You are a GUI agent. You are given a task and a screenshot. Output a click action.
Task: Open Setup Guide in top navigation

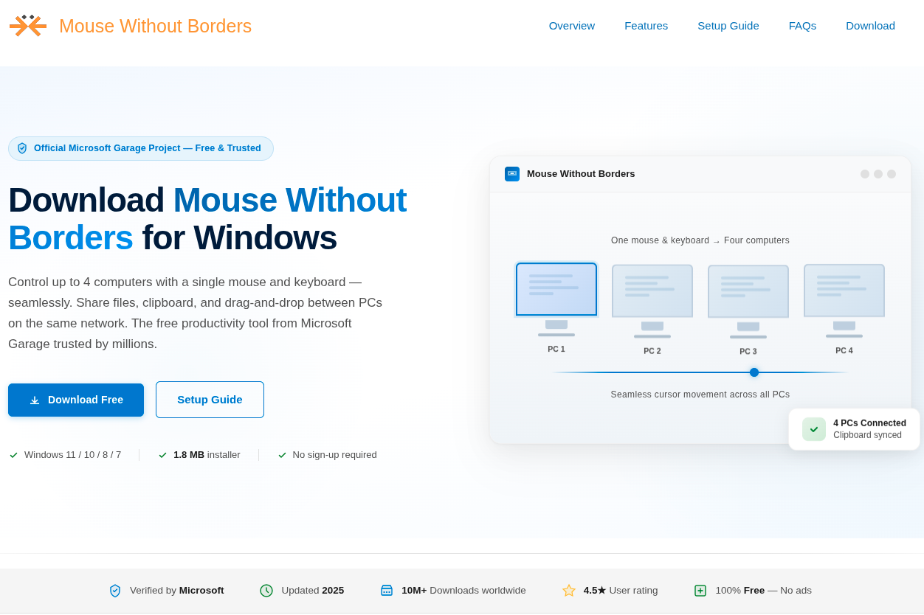point(728,26)
